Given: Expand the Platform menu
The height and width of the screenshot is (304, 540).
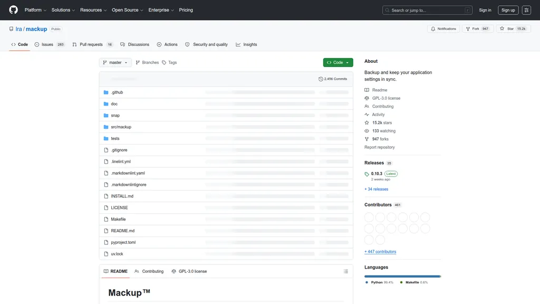Looking at the screenshot, I should (35, 10).
